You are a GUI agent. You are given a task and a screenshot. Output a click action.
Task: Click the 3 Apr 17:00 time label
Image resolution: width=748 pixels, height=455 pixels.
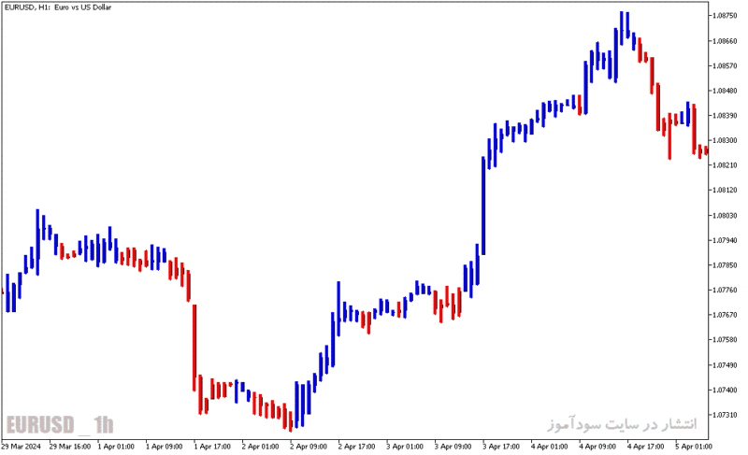pos(501,447)
